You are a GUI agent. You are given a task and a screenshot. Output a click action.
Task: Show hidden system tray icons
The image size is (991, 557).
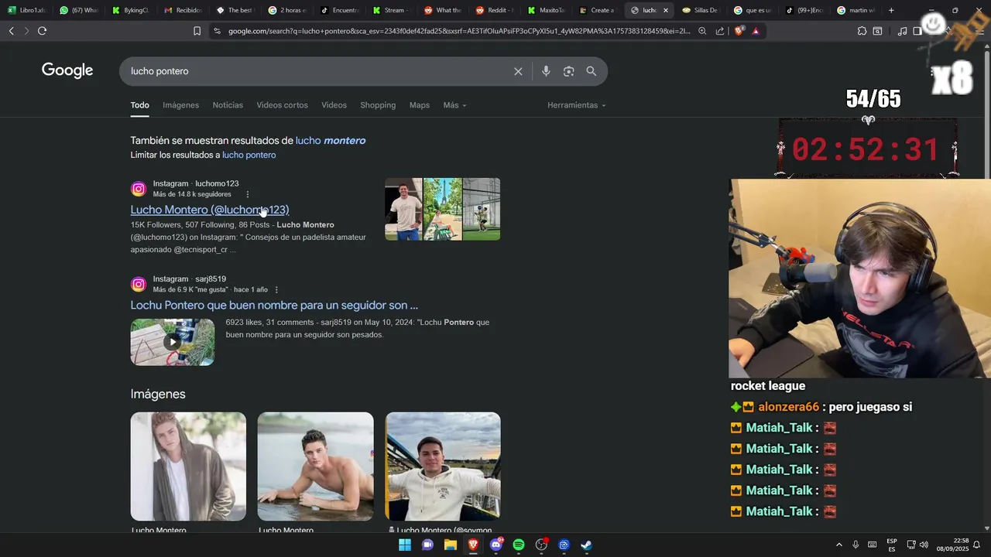point(838,545)
